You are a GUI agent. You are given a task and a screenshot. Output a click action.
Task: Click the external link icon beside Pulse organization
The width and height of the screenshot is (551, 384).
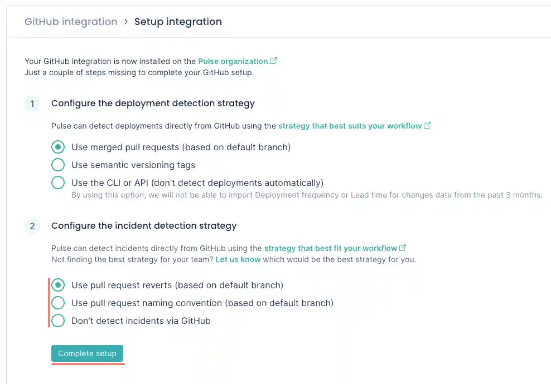point(273,61)
